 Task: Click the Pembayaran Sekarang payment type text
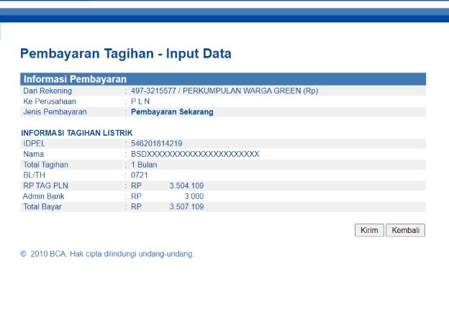click(172, 112)
